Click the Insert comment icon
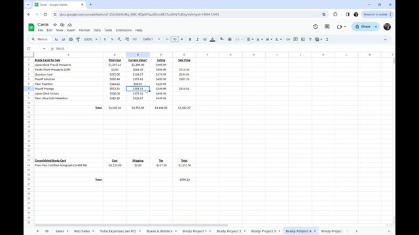 [x=295, y=39]
